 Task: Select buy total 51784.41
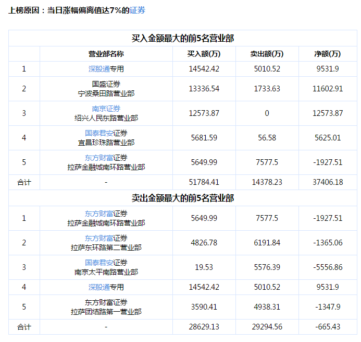pos(204,182)
